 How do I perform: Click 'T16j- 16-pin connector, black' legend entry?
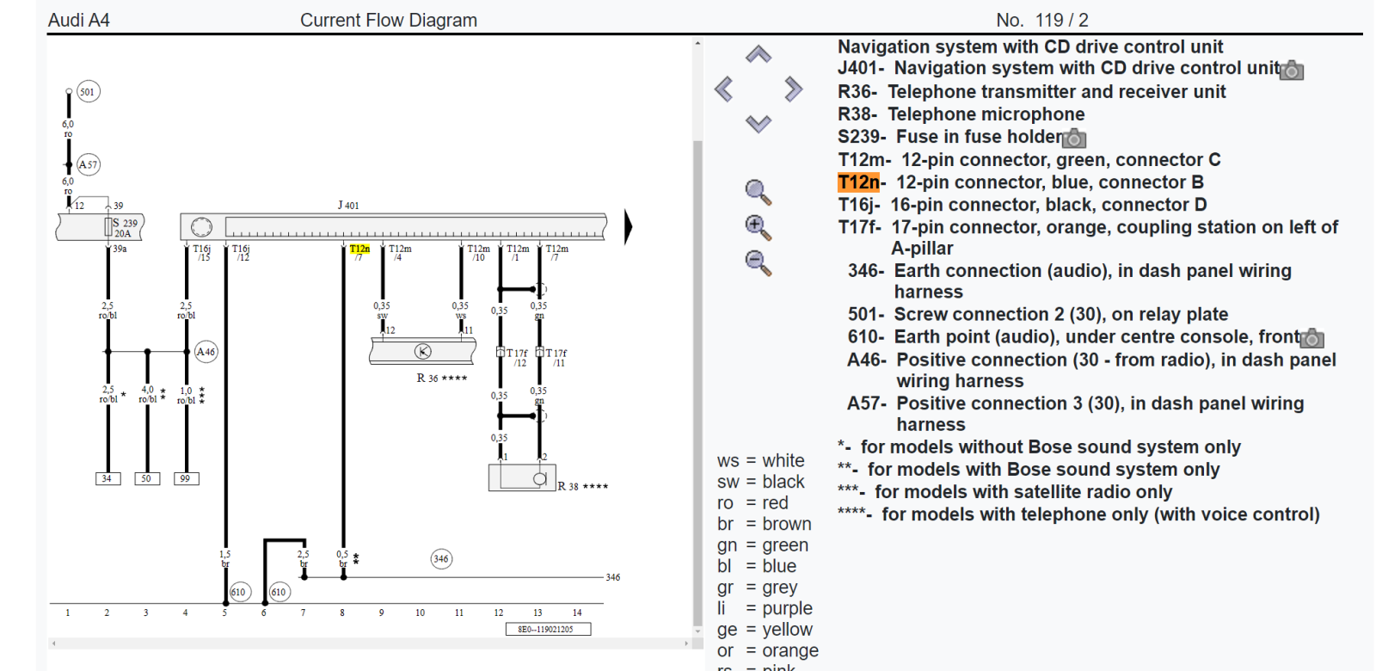(1023, 205)
